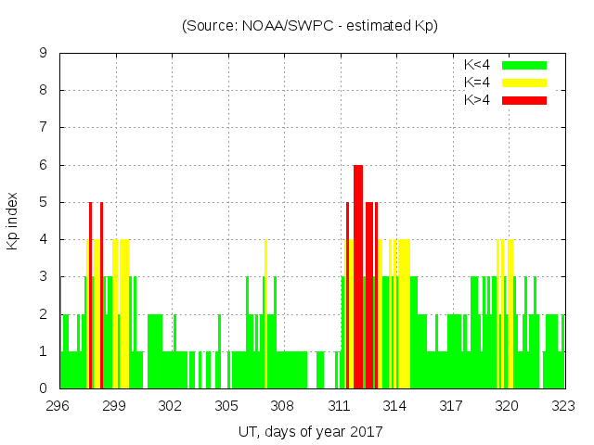The width and height of the screenshot is (594, 445).
Task: Click the isolated yellow bar near day 307
Action: 265,313
